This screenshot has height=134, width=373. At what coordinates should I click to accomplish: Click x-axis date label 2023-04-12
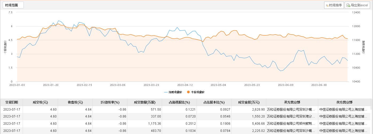pyautogui.click(x=185, y=85)
